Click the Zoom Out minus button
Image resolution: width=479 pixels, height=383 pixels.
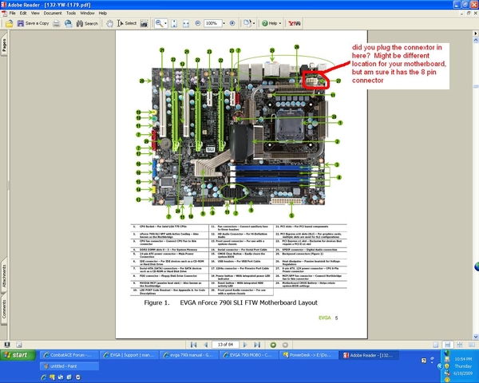(198, 23)
